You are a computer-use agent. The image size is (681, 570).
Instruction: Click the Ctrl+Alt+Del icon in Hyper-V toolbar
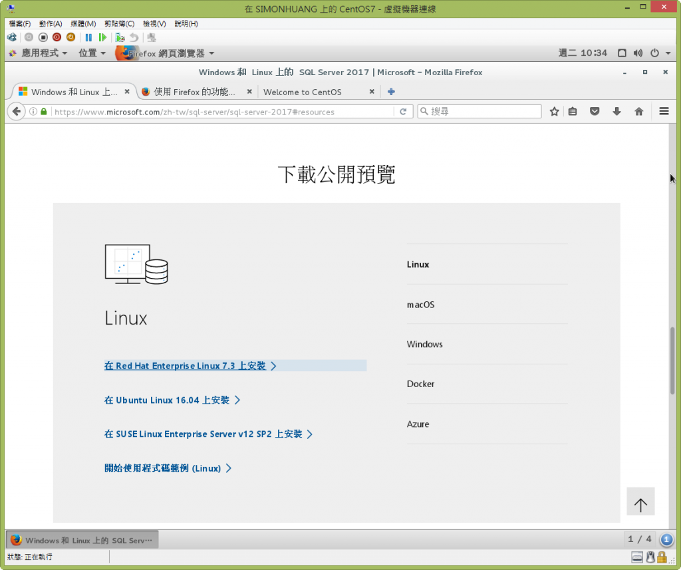(12, 37)
